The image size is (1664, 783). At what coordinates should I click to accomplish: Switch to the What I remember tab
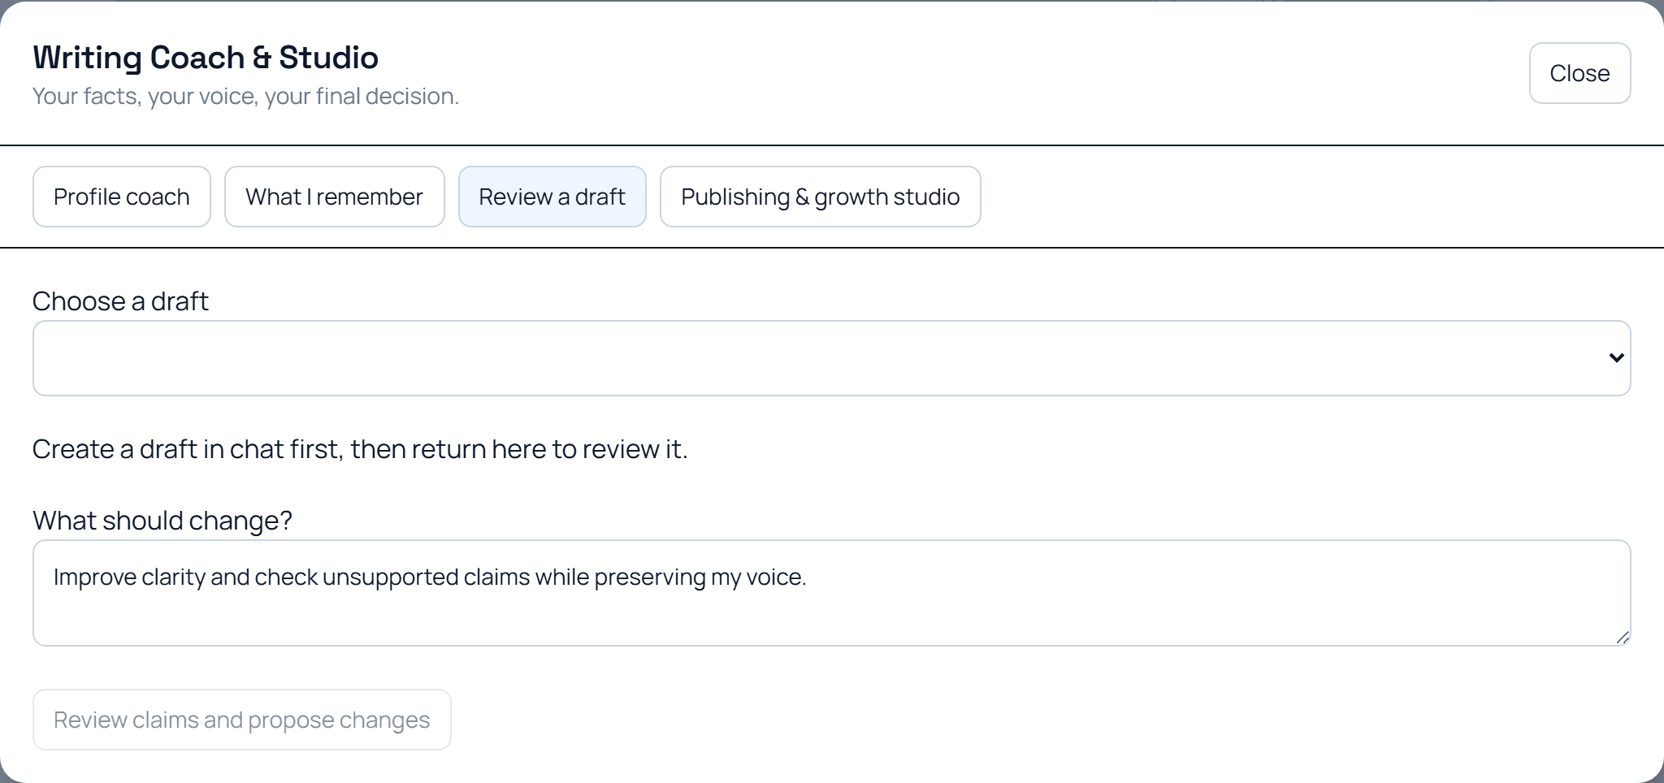334,197
